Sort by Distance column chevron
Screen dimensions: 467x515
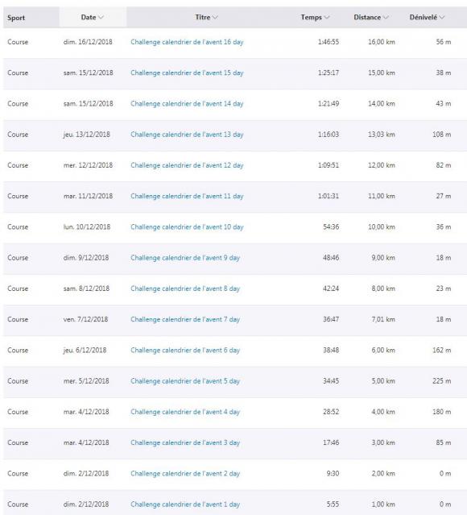click(x=386, y=18)
